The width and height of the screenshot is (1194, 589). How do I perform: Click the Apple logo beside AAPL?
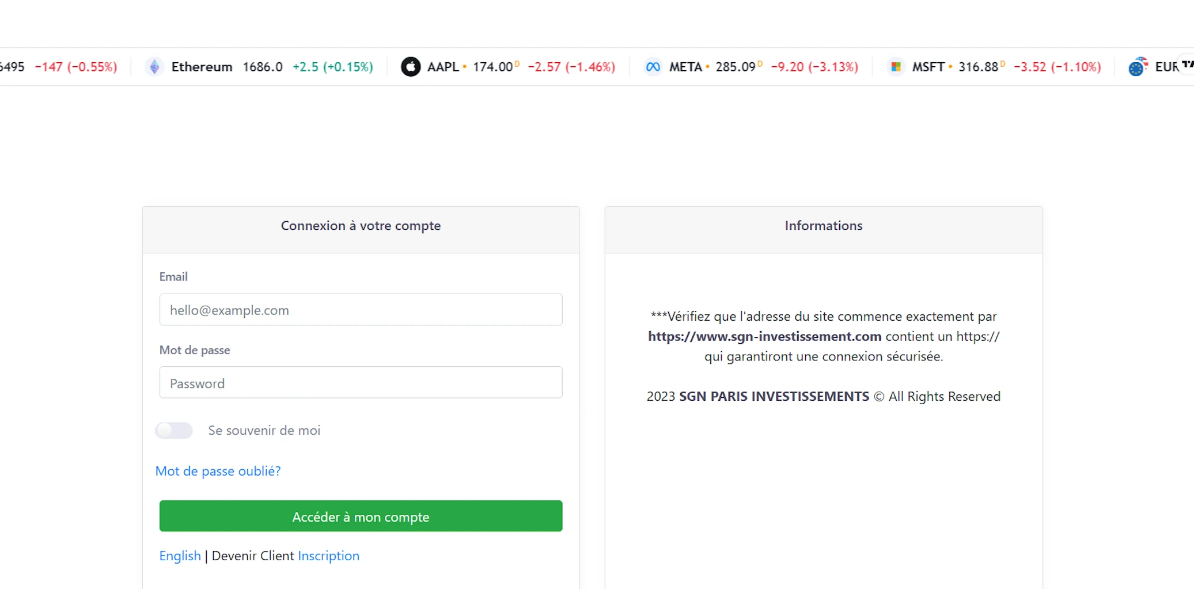point(411,67)
